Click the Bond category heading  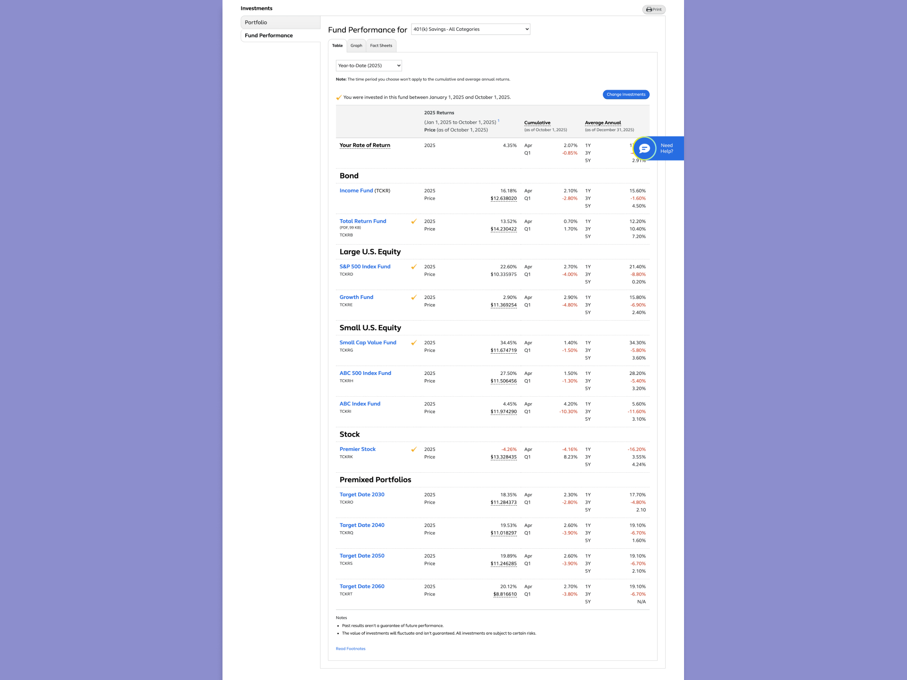(349, 176)
